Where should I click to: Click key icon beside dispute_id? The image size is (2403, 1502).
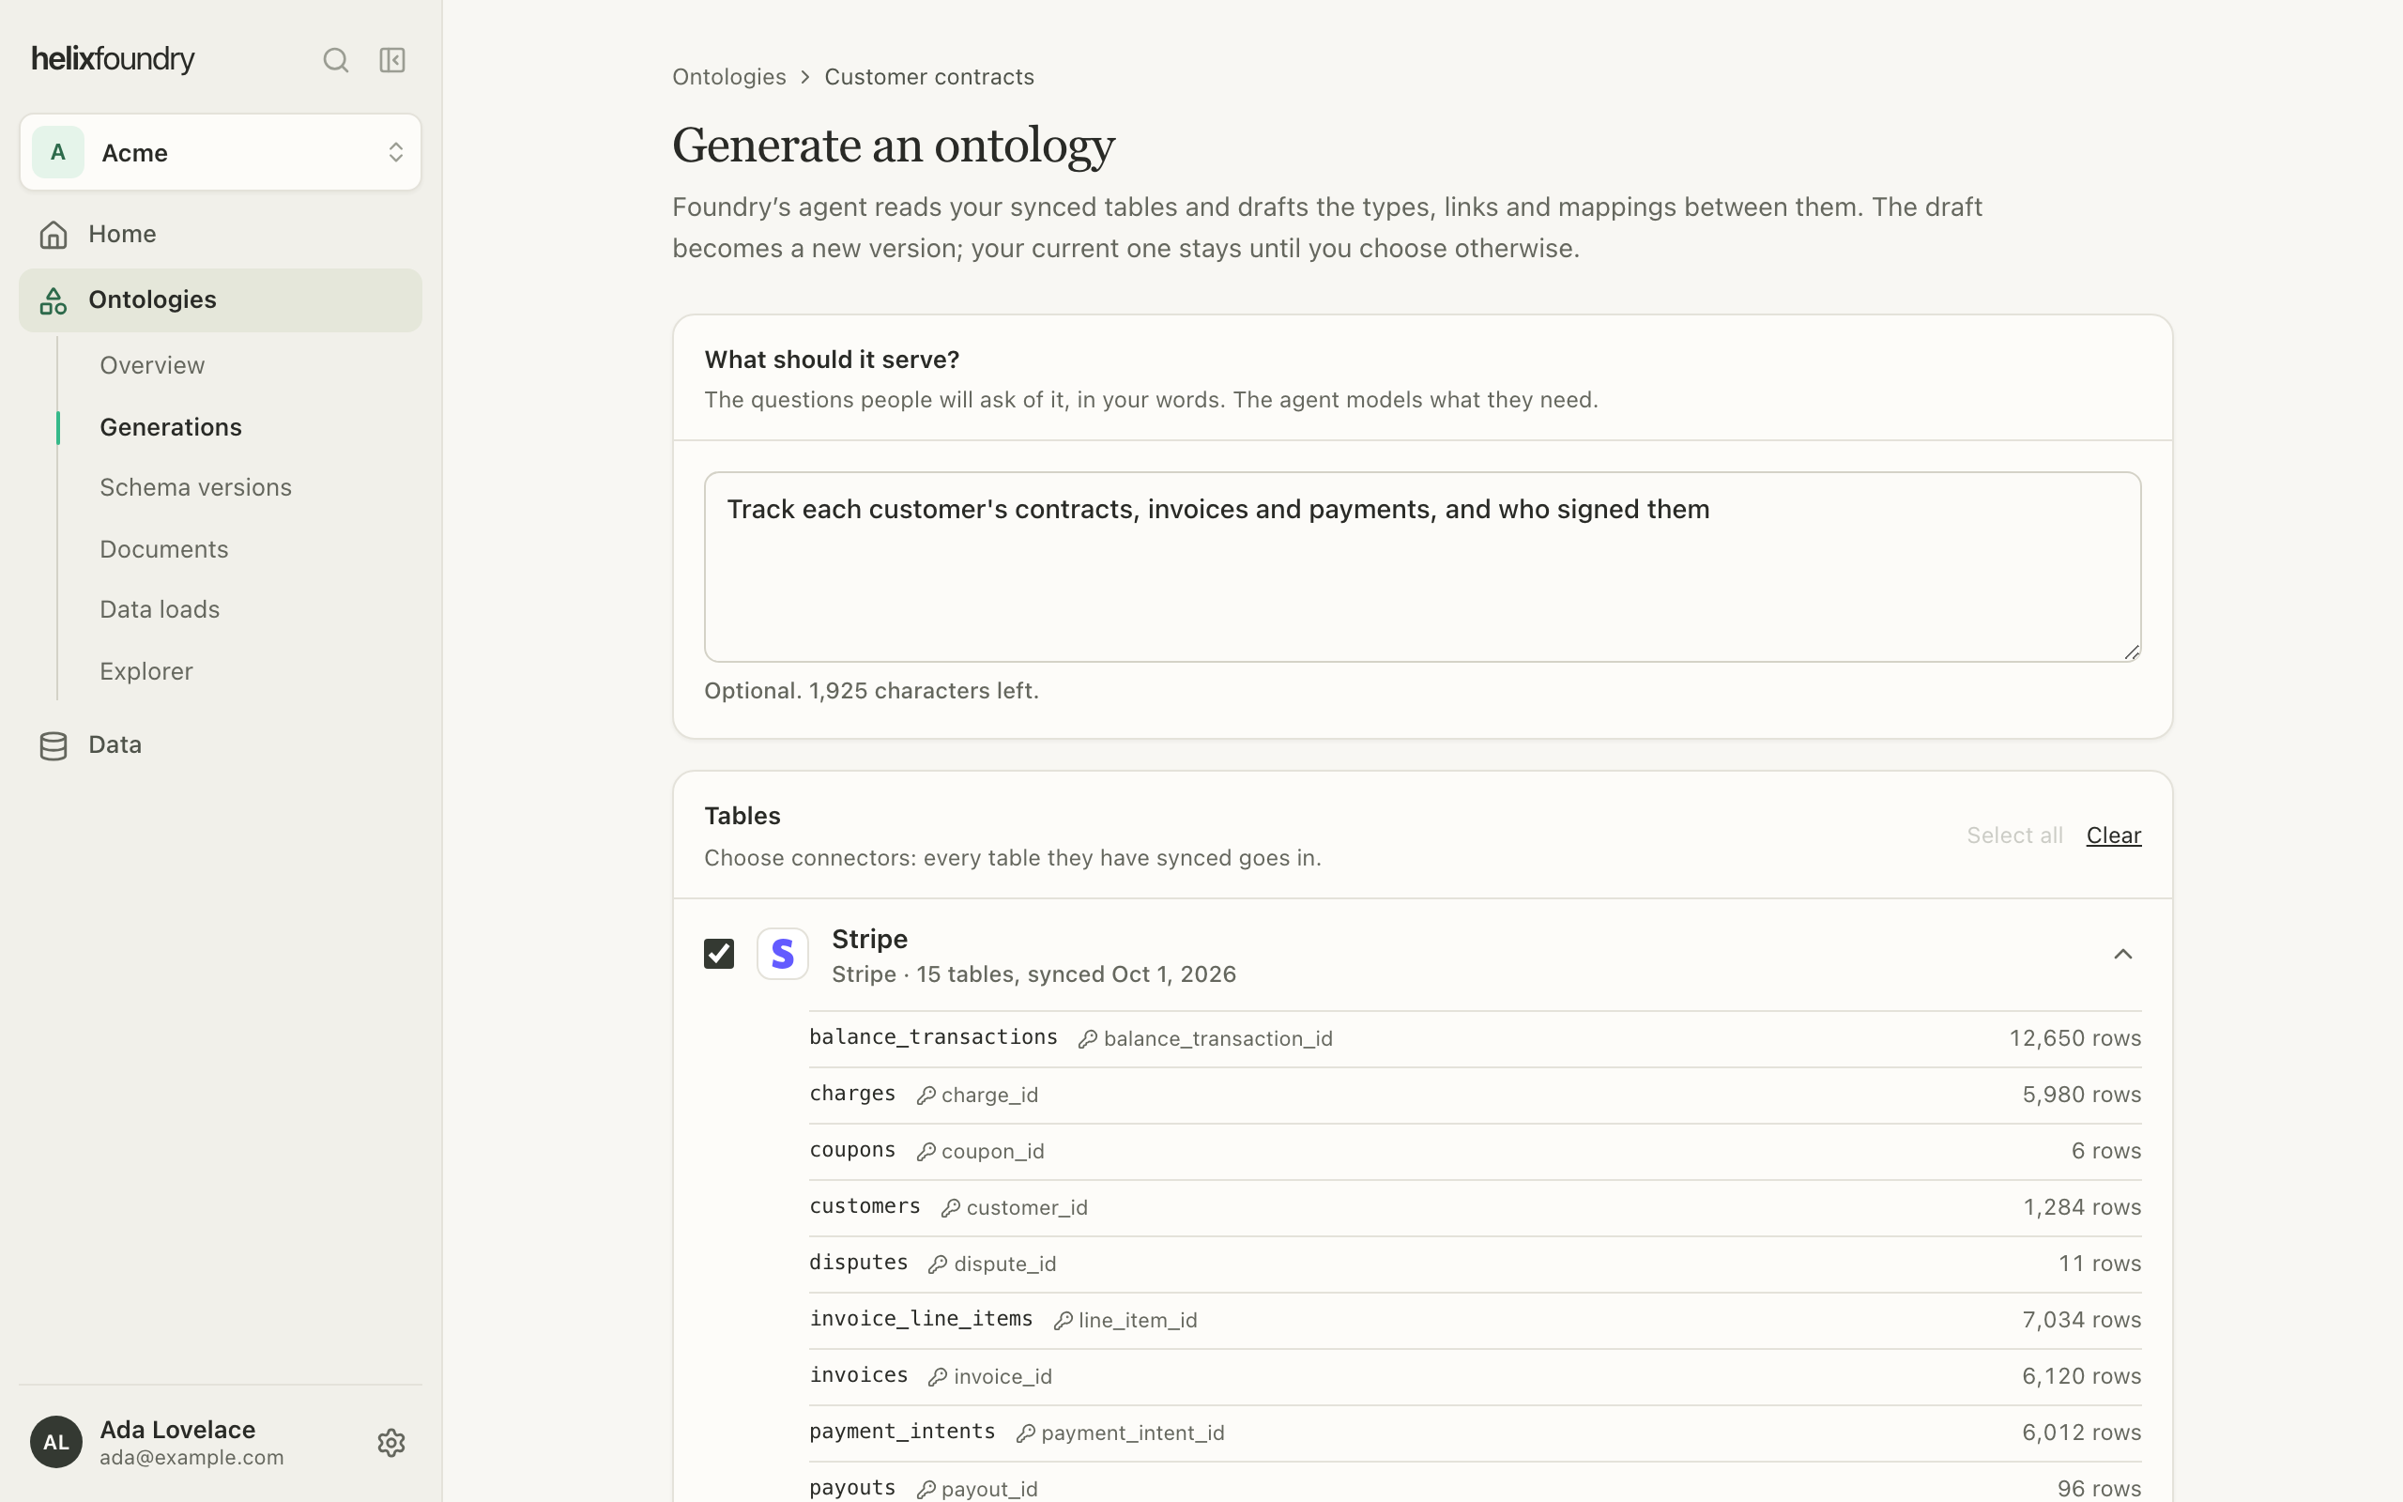click(938, 1264)
